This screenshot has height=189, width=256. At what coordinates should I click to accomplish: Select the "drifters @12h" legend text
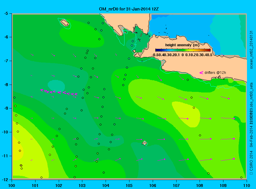pos(215,73)
